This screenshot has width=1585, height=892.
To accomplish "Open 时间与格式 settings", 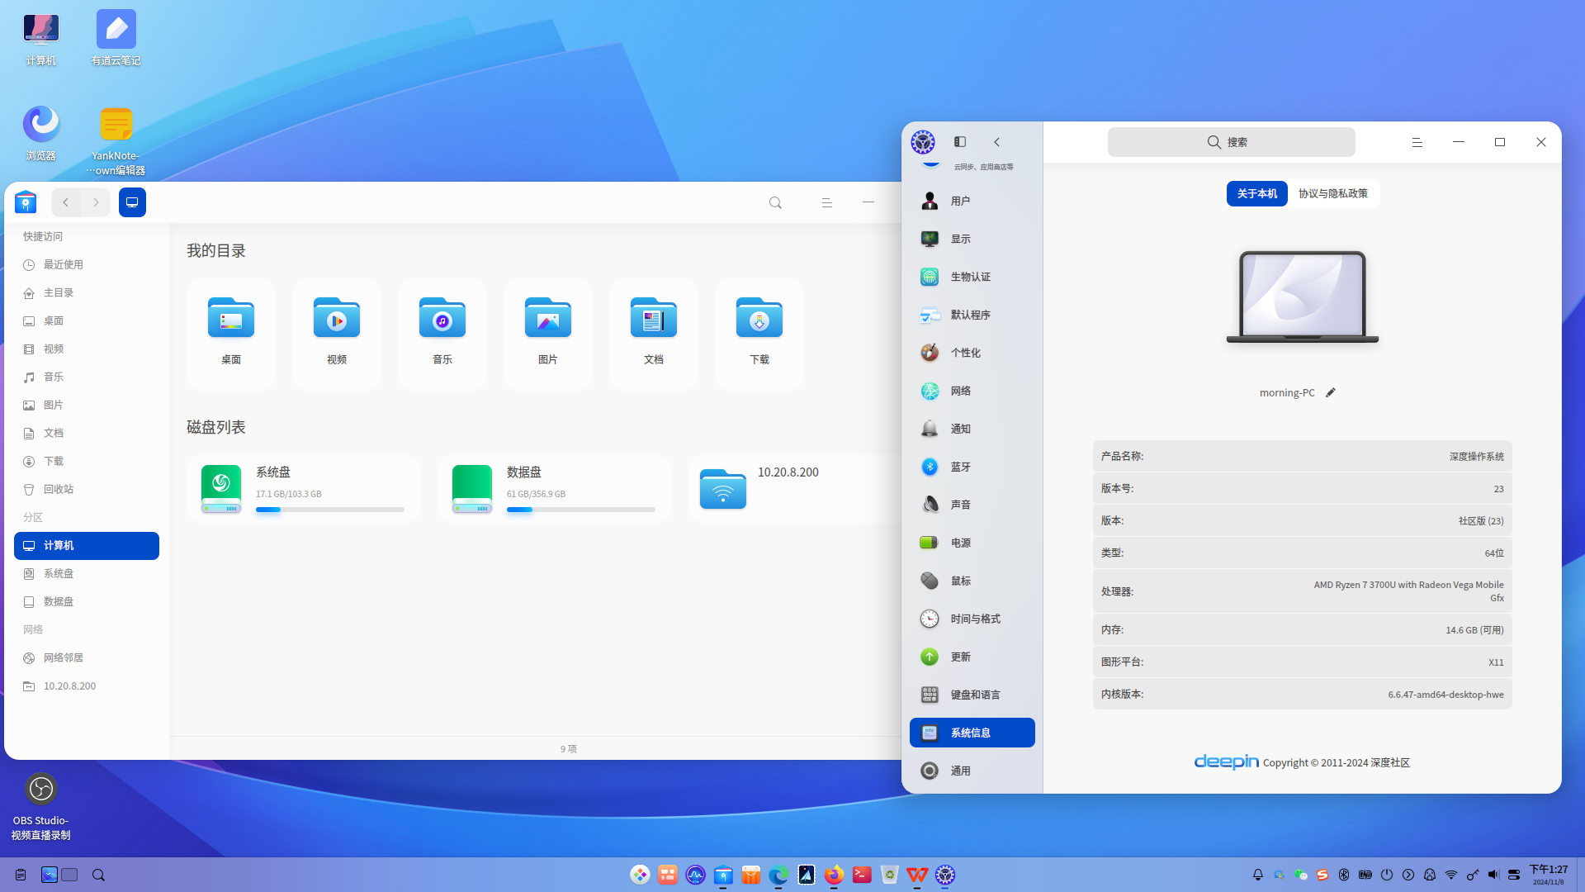I will pyautogui.click(x=972, y=619).
